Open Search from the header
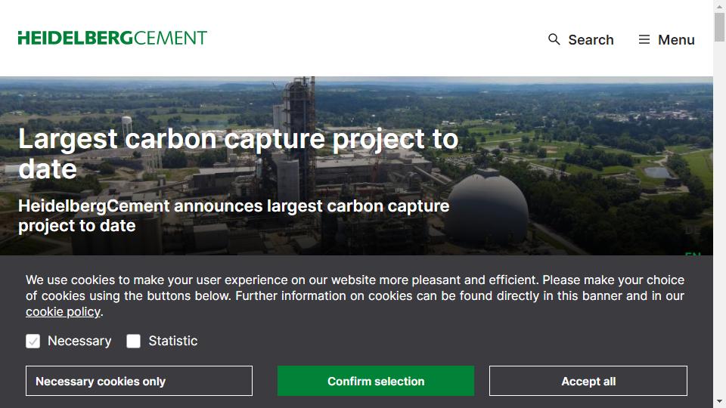 pos(591,40)
